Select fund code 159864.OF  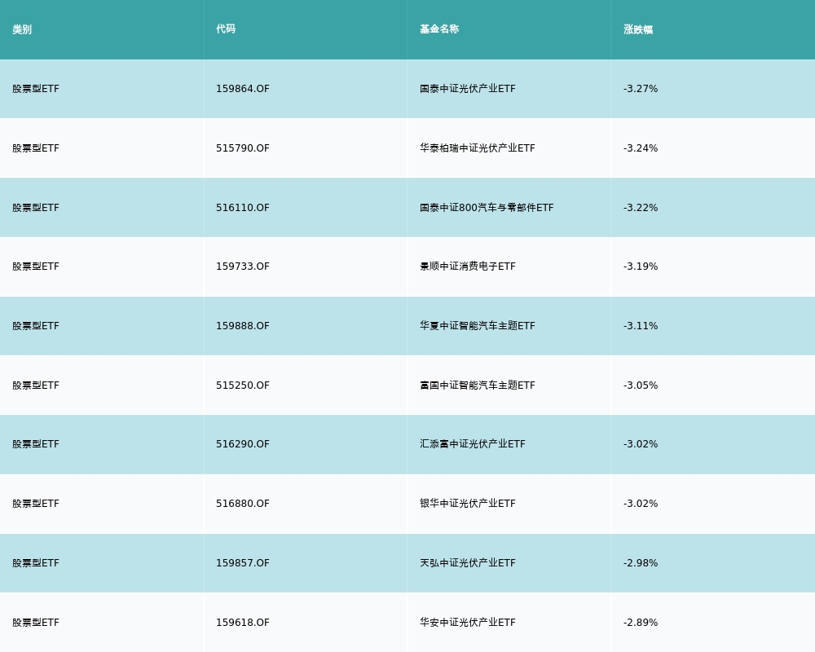[243, 89]
